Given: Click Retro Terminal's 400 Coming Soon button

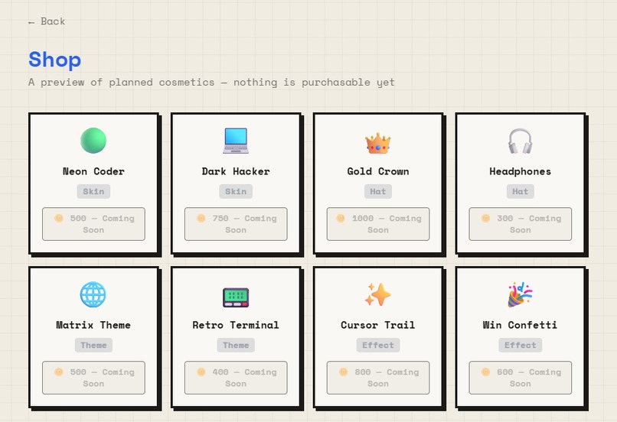Looking at the screenshot, I should pyautogui.click(x=236, y=378).
